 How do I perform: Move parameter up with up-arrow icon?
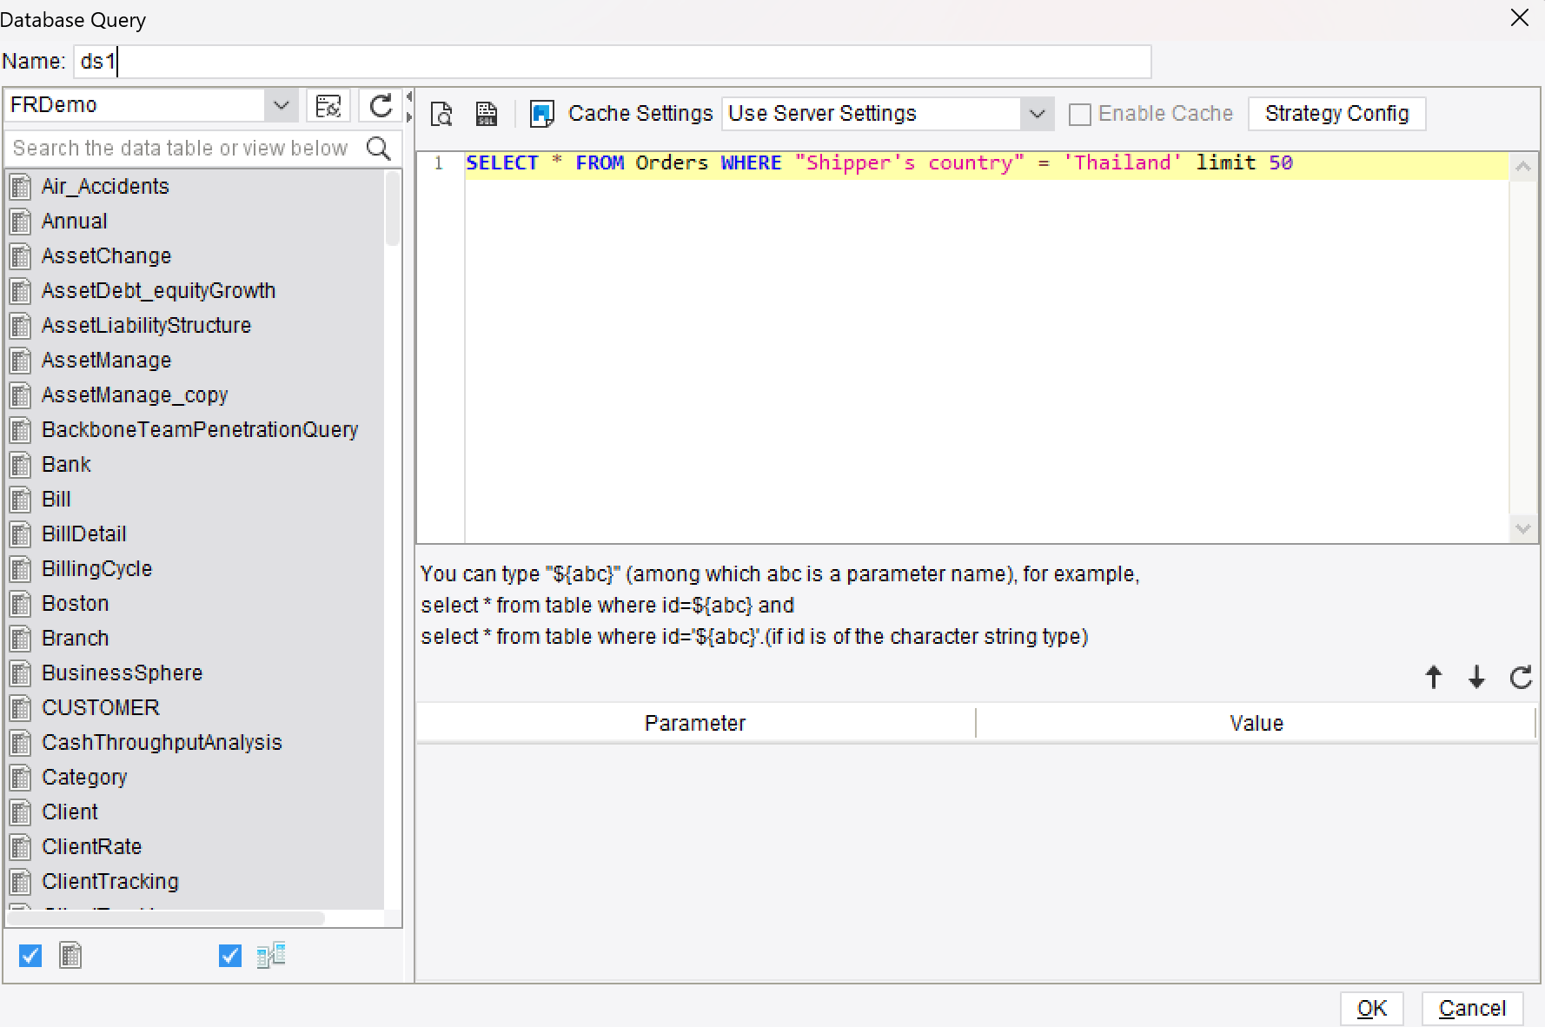(1433, 678)
